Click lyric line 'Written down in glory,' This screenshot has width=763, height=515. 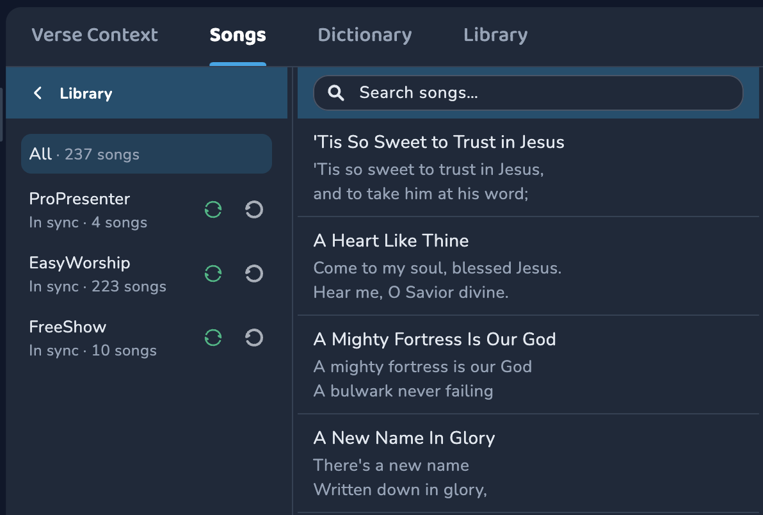click(x=400, y=489)
